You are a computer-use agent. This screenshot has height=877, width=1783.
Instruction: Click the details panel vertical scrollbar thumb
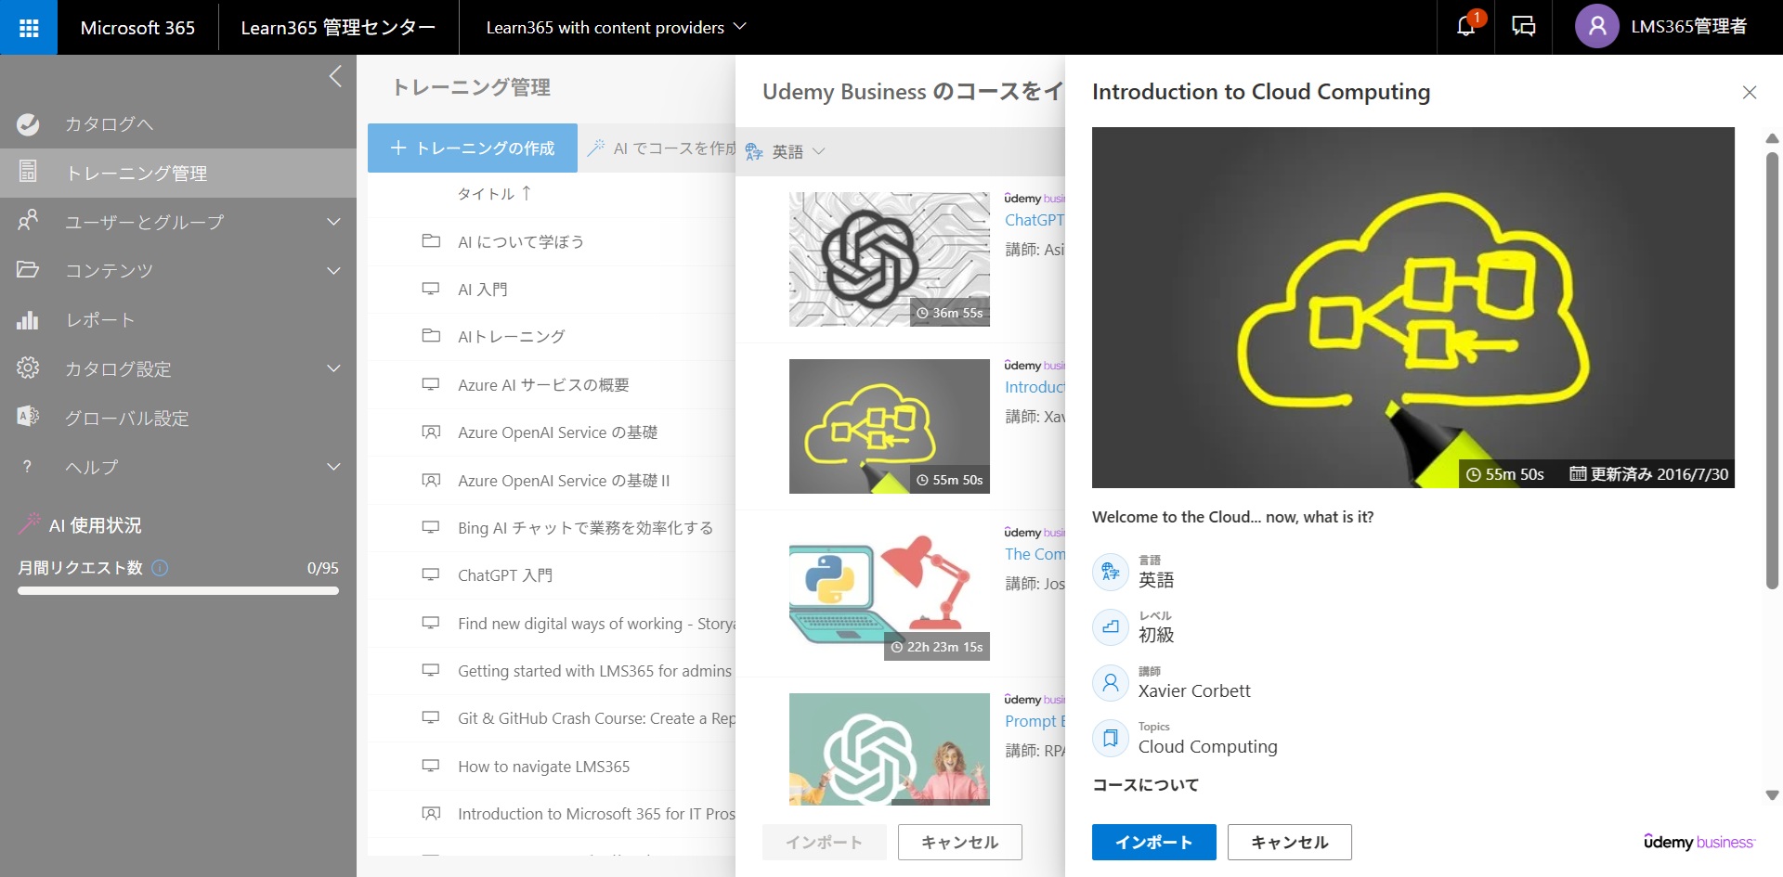point(1772,370)
